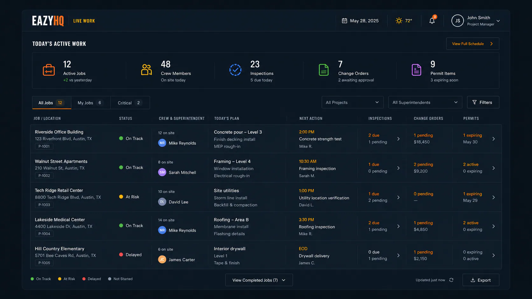Click the STATUS column header

pyautogui.click(x=126, y=119)
